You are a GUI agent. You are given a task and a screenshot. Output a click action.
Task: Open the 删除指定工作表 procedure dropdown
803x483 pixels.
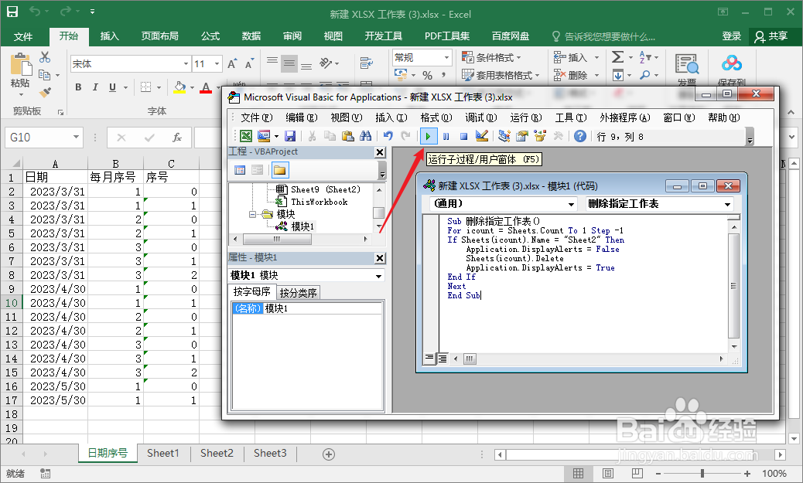[727, 204]
